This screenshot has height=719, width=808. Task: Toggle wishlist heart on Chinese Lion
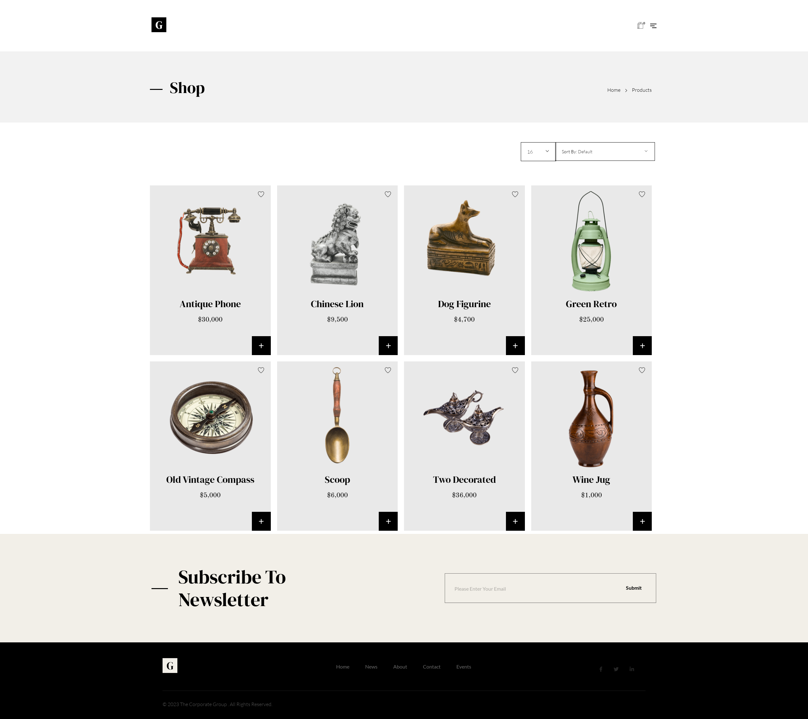[388, 194]
